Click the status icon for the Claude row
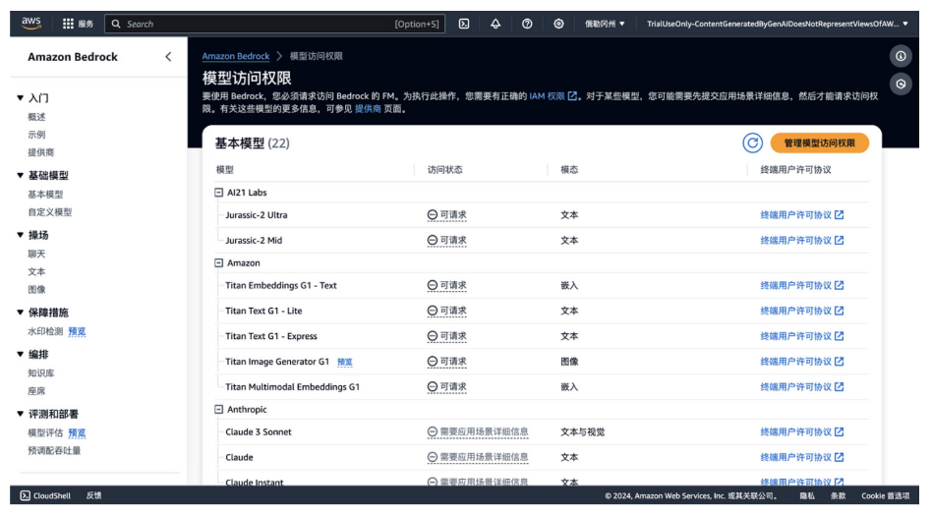The image size is (932, 515). click(433, 457)
